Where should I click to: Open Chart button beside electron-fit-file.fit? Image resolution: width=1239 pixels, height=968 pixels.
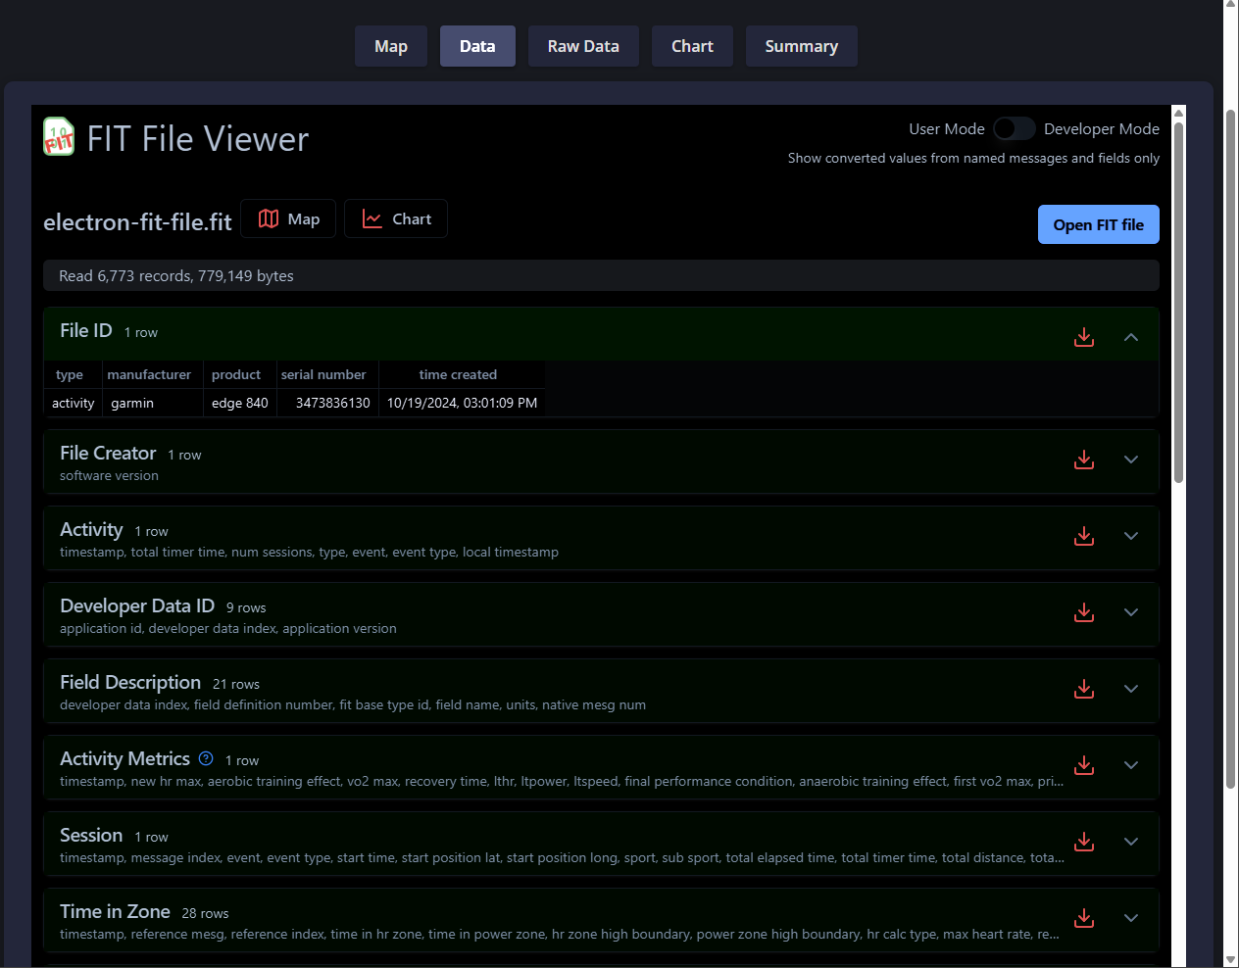pyautogui.click(x=396, y=219)
